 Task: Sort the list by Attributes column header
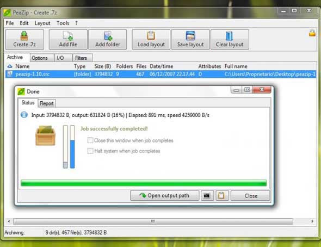point(209,66)
